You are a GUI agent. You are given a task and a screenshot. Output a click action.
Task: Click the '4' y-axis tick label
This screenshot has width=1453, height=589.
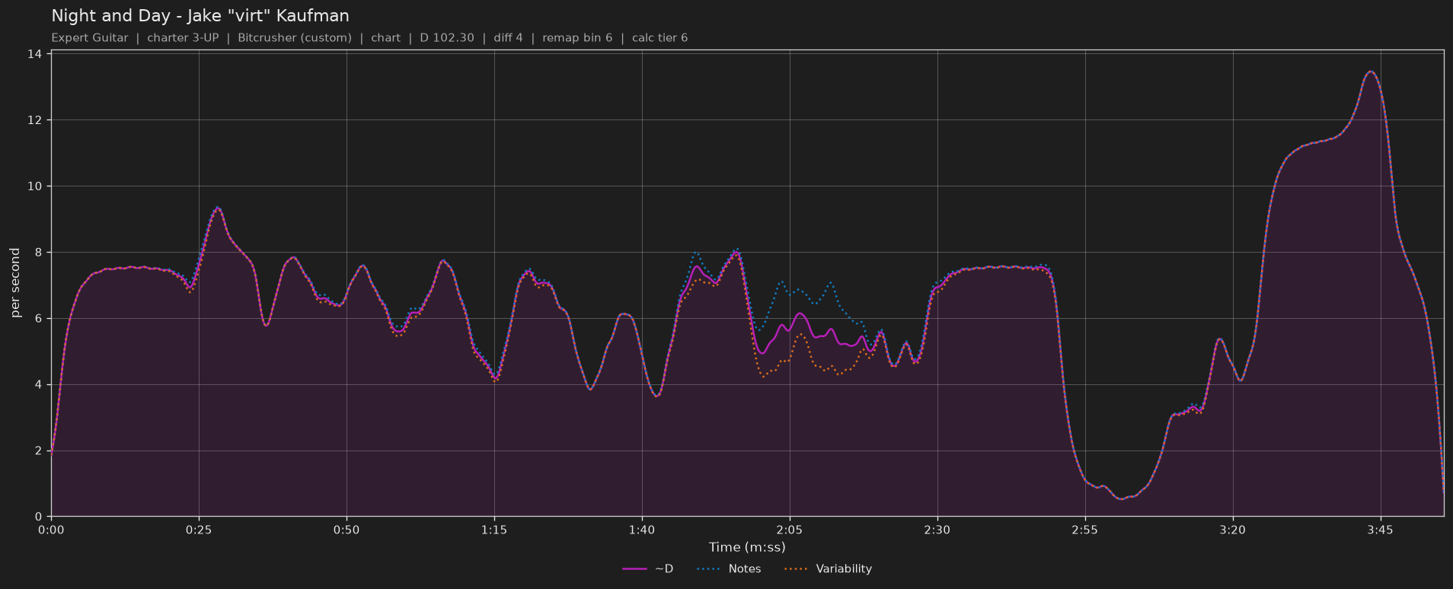(x=38, y=385)
